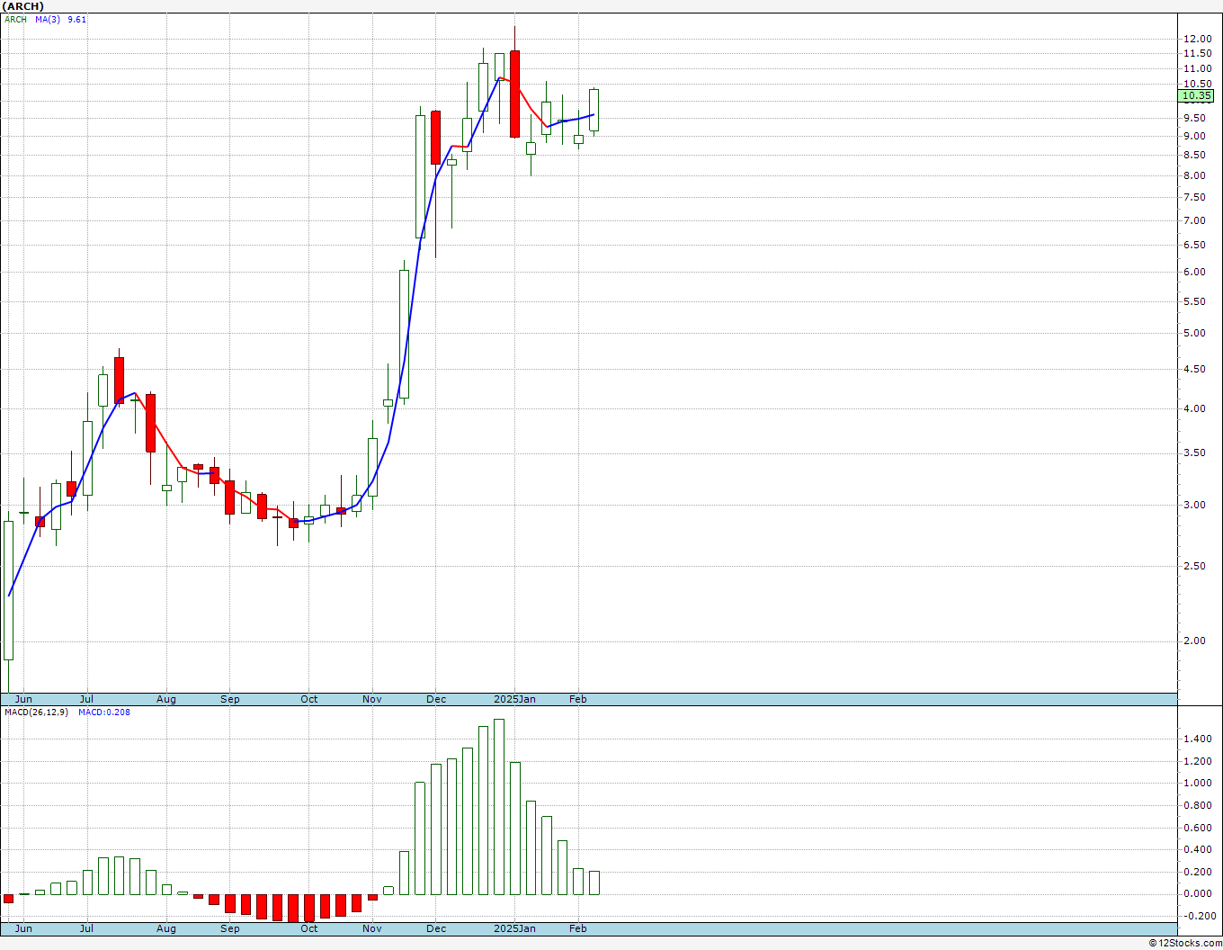Click the tallest green MACD histogram bar
The image size is (1223, 950).
pos(499,807)
